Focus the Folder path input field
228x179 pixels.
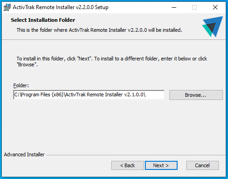tap(89, 95)
